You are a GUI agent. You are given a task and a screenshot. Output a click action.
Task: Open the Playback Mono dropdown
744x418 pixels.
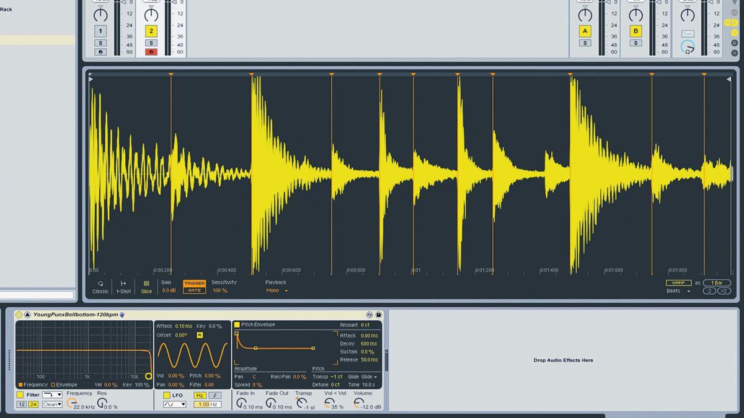(276, 290)
